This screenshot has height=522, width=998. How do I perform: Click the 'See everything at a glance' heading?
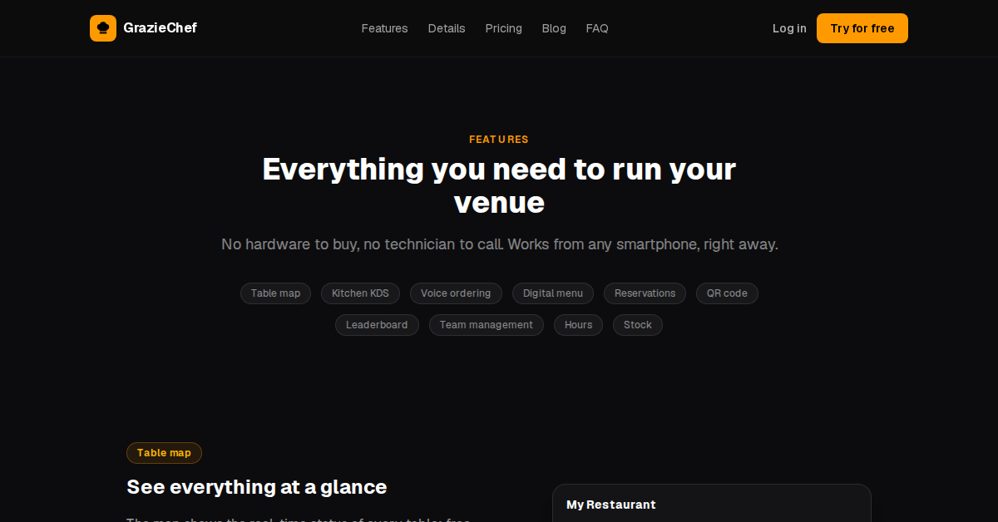pos(257,487)
